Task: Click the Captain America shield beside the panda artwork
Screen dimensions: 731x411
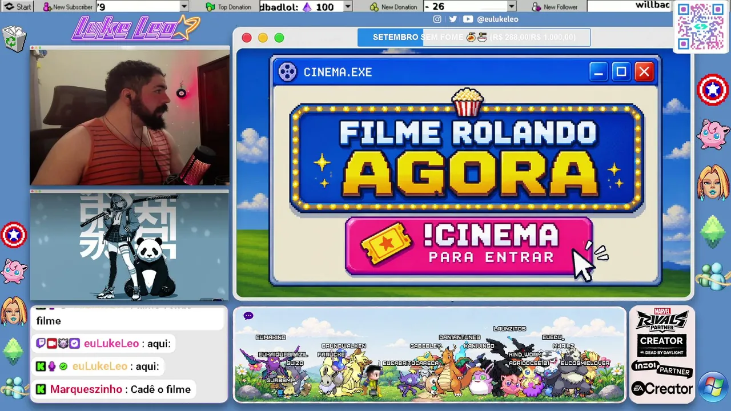Action: (x=14, y=235)
